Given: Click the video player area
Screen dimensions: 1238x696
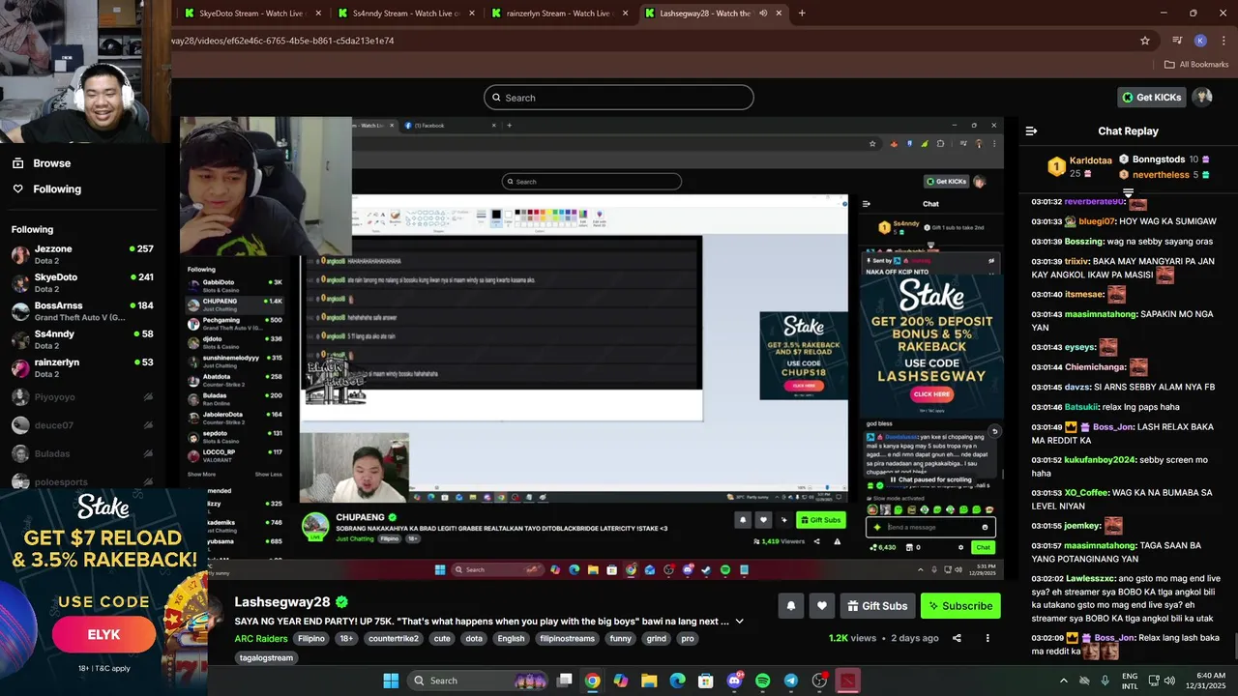Looking at the screenshot, I should pyautogui.click(x=591, y=348).
